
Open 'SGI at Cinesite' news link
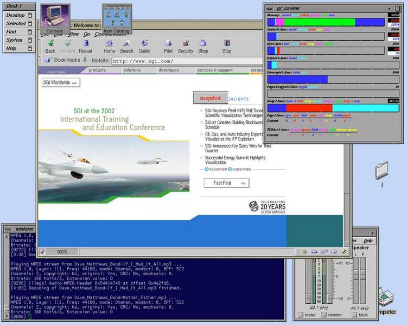tap(234, 125)
